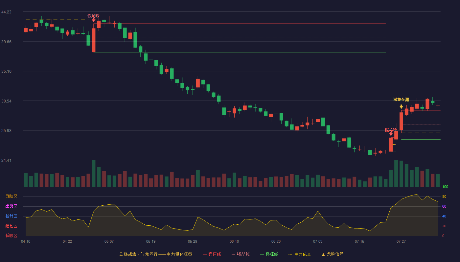Toggle the 龙吟信号 legend item
Screen dimensions: 460x262
pyautogui.click(x=333, y=254)
